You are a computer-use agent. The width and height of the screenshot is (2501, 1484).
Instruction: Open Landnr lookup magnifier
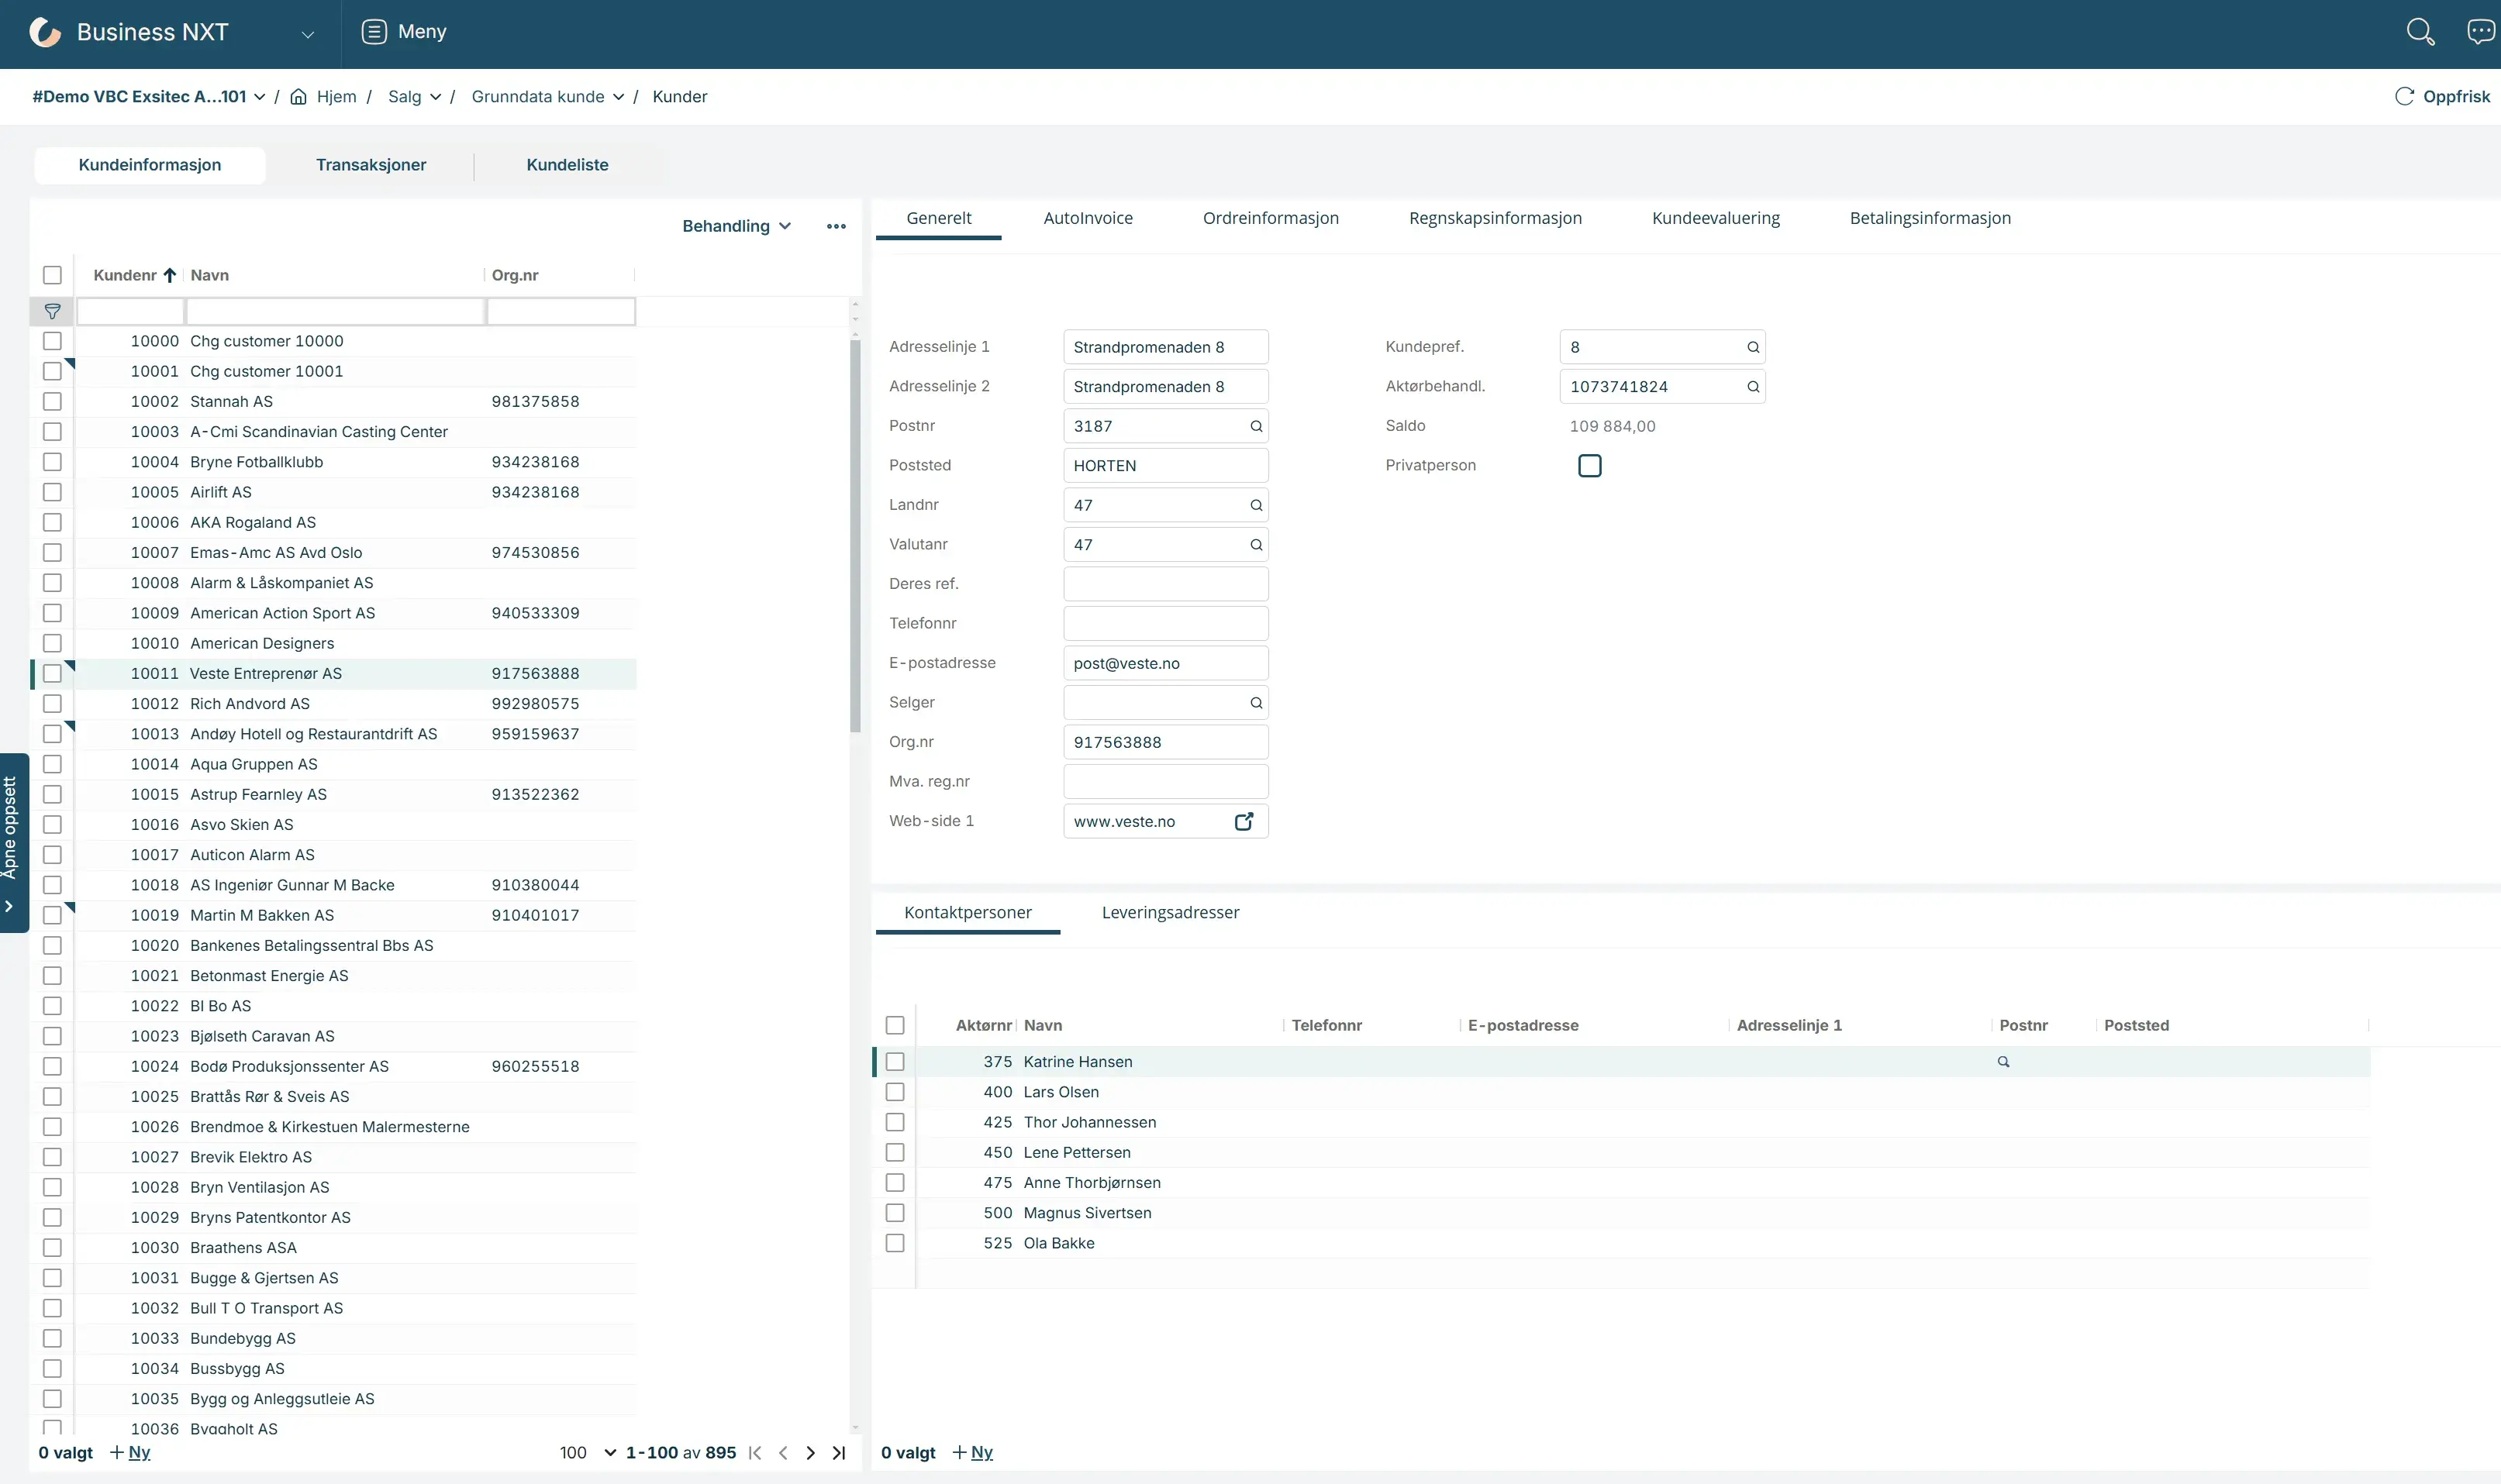1255,505
